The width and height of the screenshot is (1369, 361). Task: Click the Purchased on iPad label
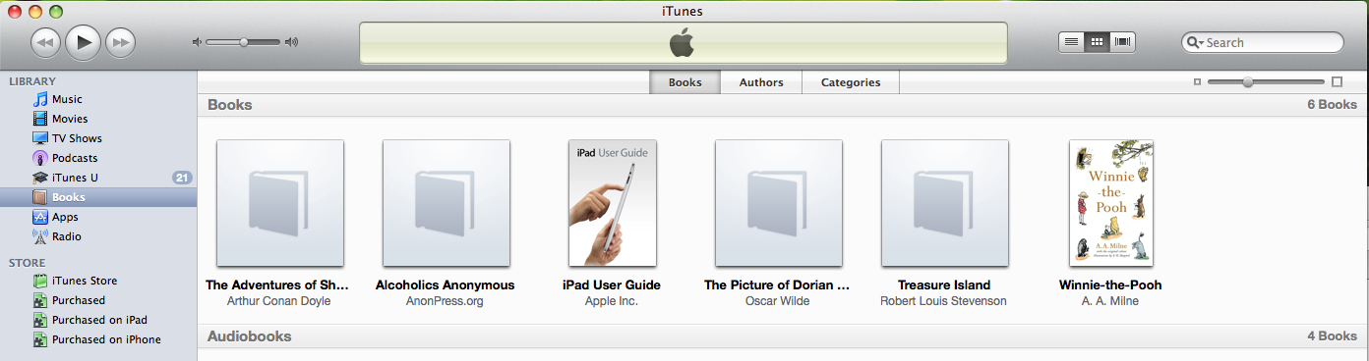[x=99, y=320]
